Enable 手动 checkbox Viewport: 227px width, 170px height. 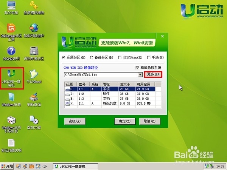[149, 57]
